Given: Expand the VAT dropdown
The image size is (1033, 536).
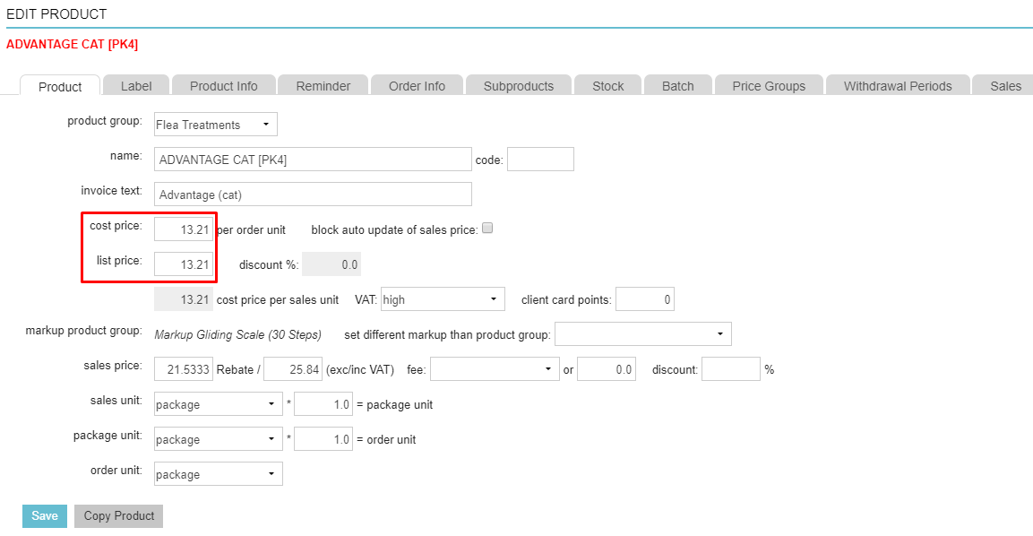Looking at the screenshot, I should tap(442, 299).
